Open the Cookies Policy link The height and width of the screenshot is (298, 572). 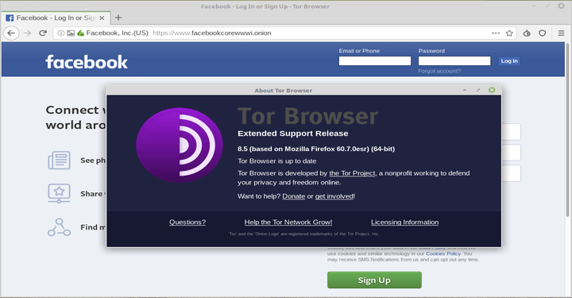click(x=443, y=253)
